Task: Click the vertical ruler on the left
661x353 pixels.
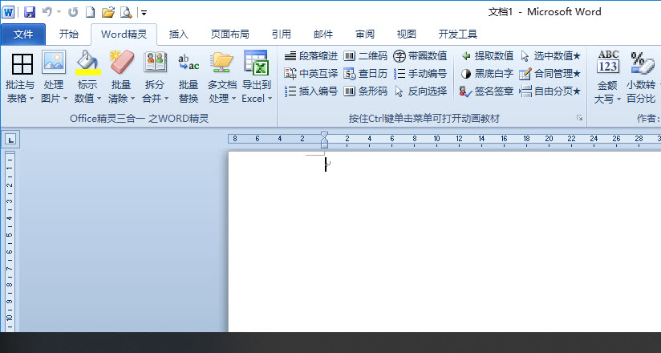Action: pos(10,241)
